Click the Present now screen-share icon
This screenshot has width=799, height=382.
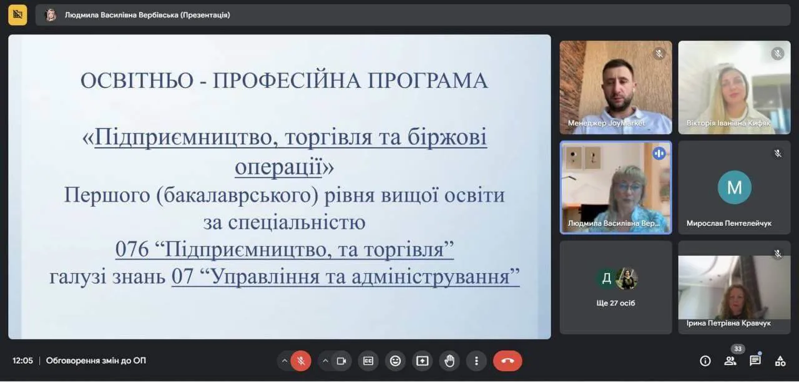423,361
